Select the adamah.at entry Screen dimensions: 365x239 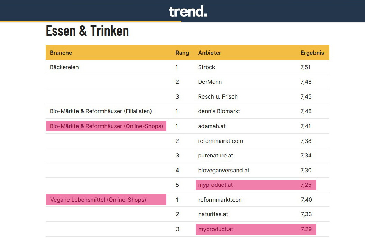pos(212,126)
